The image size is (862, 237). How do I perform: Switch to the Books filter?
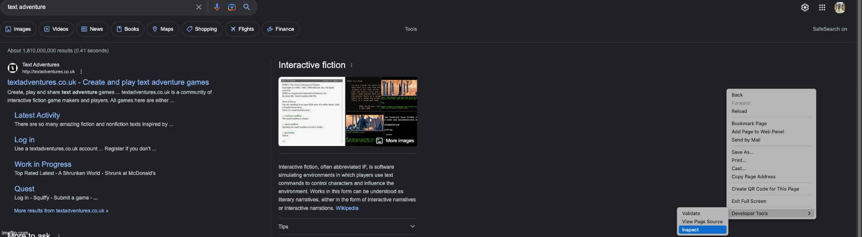(127, 29)
